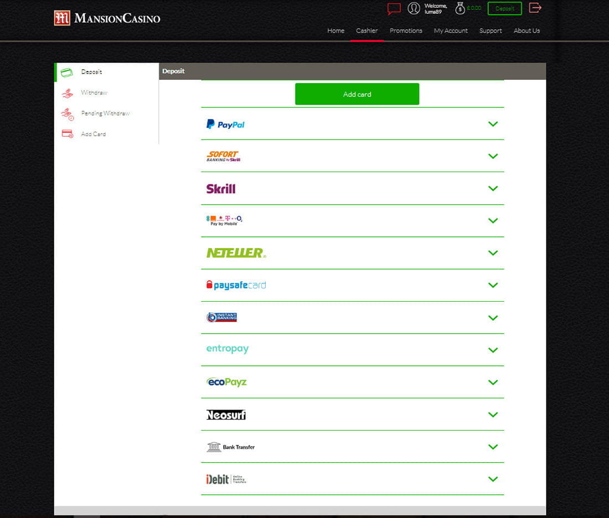This screenshot has height=518, width=609.
Task: Click the Deposit button in header
Action: (x=504, y=8)
